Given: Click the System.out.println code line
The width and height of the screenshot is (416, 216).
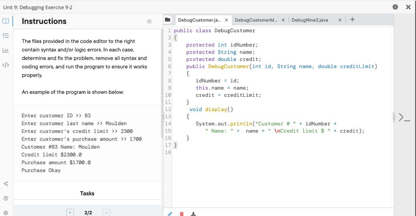Looking at the screenshot, I should pyautogui.click(x=266, y=124).
